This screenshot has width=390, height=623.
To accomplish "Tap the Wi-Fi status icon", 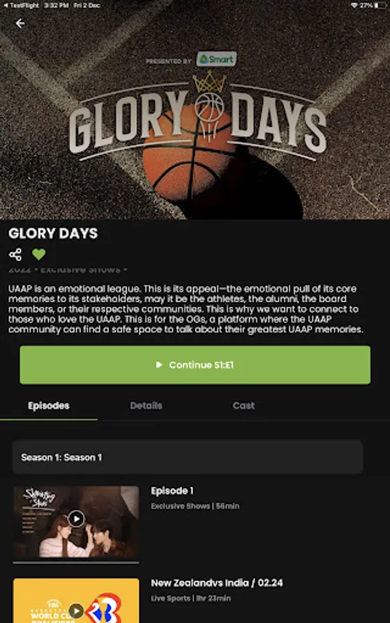I will [x=354, y=5].
